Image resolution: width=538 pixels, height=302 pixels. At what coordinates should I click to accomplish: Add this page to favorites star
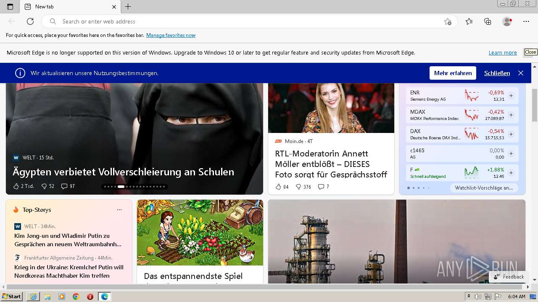tap(448, 21)
